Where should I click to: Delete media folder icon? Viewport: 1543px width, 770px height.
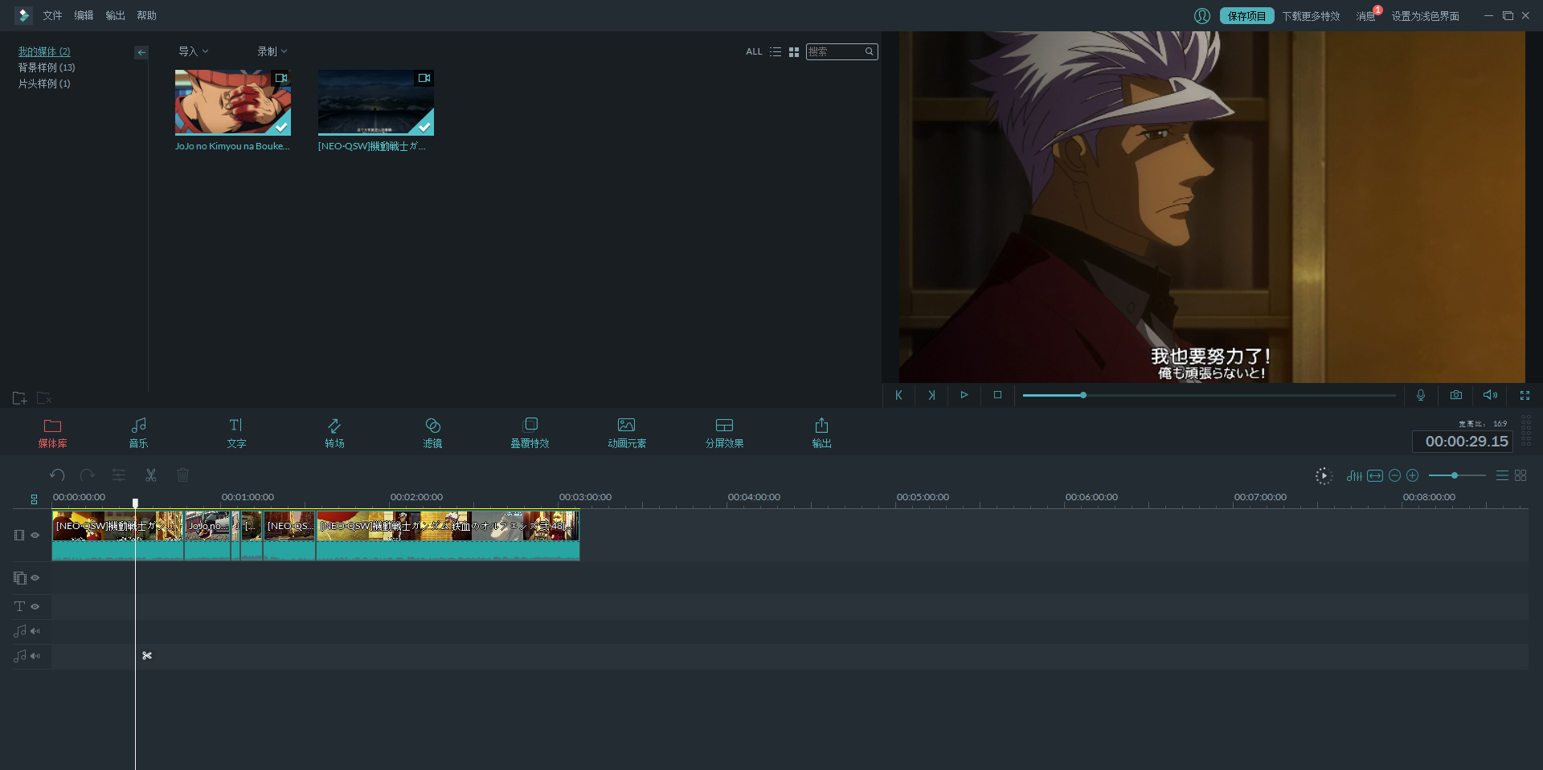tap(44, 397)
